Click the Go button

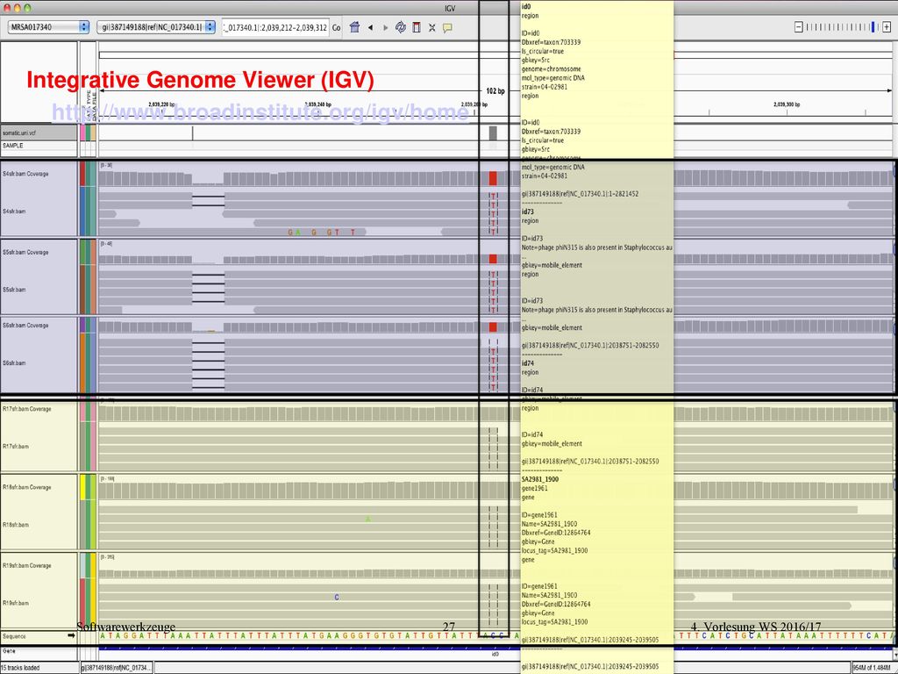tap(336, 27)
